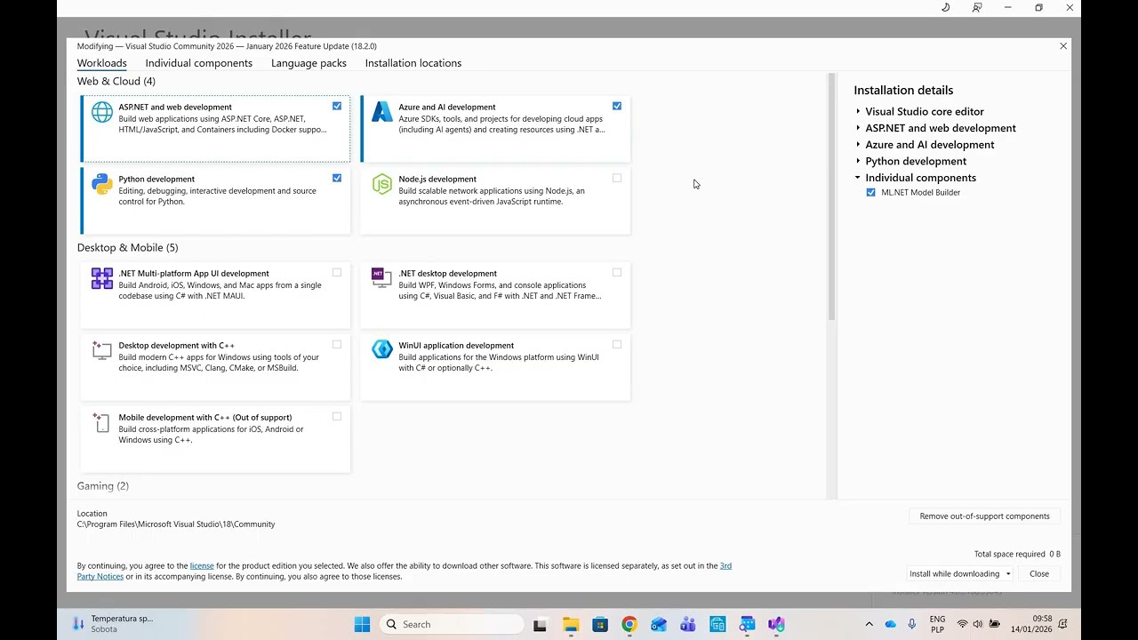Viewport: 1138px width, 640px height.
Task: Uncheck Python development workload
Action: click(x=337, y=178)
